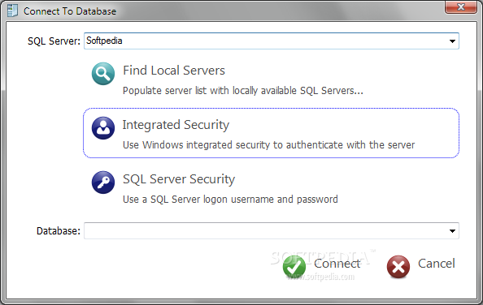Select the Integrated Security title text
This screenshot has height=305, width=483.
tap(176, 125)
